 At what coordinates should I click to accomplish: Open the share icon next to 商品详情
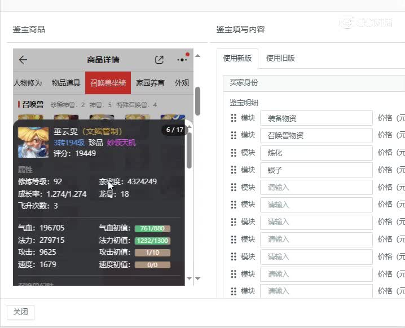pyautogui.click(x=159, y=60)
